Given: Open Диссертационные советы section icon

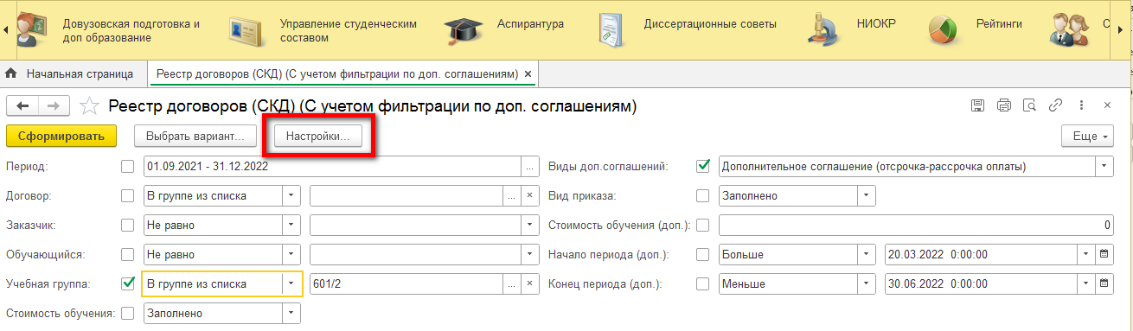Looking at the screenshot, I should click(611, 30).
